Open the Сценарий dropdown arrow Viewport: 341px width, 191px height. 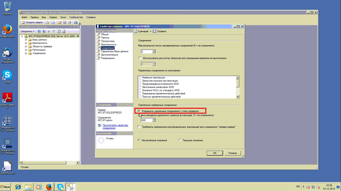click(151, 31)
